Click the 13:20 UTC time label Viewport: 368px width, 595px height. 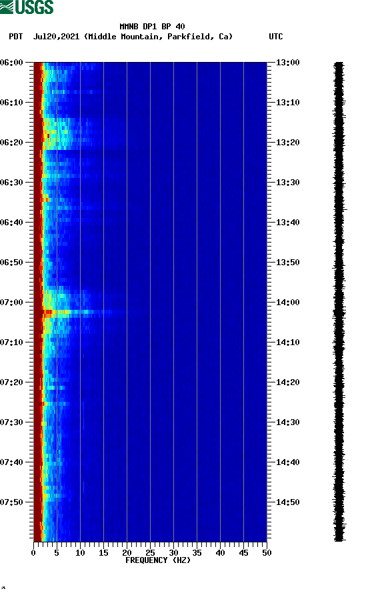[288, 143]
